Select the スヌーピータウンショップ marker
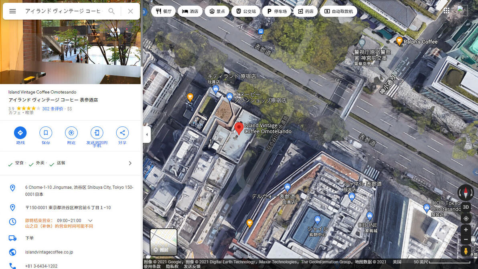Image resolution: width=478 pixels, height=269 pixels. click(229, 97)
